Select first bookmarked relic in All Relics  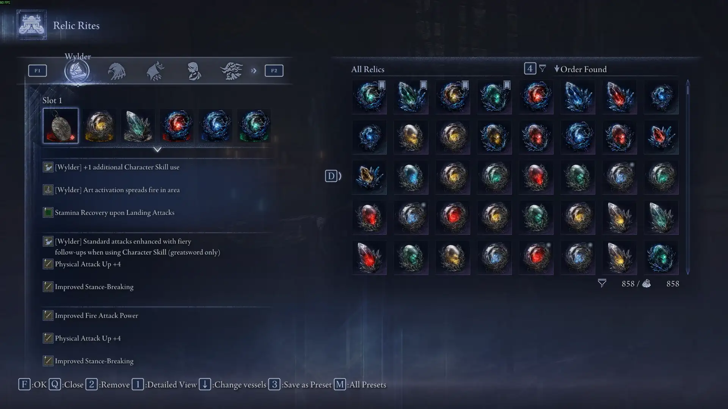[x=369, y=97]
